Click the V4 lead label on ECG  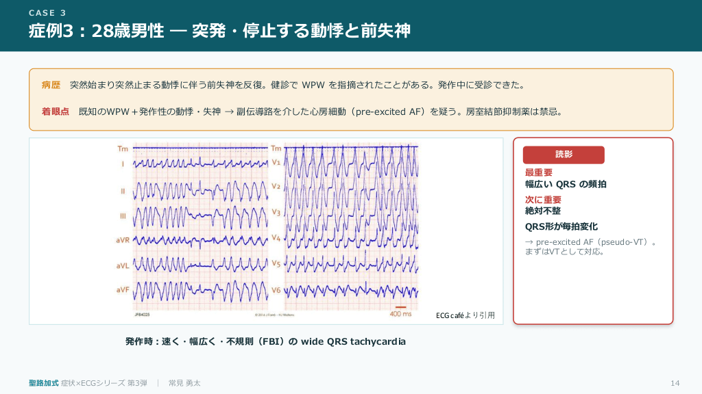click(276, 238)
